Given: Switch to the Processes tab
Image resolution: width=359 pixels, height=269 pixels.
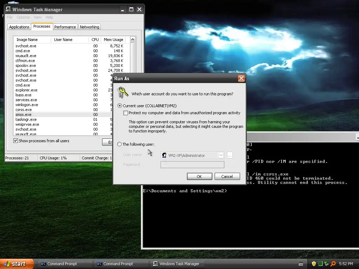Looking at the screenshot, I should [42, 26].
